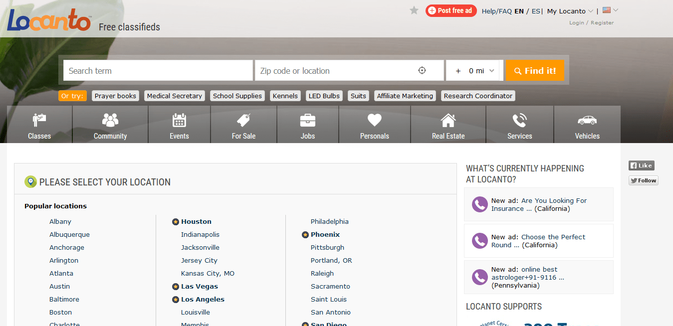Choose Sacramento location

[330, 287]
